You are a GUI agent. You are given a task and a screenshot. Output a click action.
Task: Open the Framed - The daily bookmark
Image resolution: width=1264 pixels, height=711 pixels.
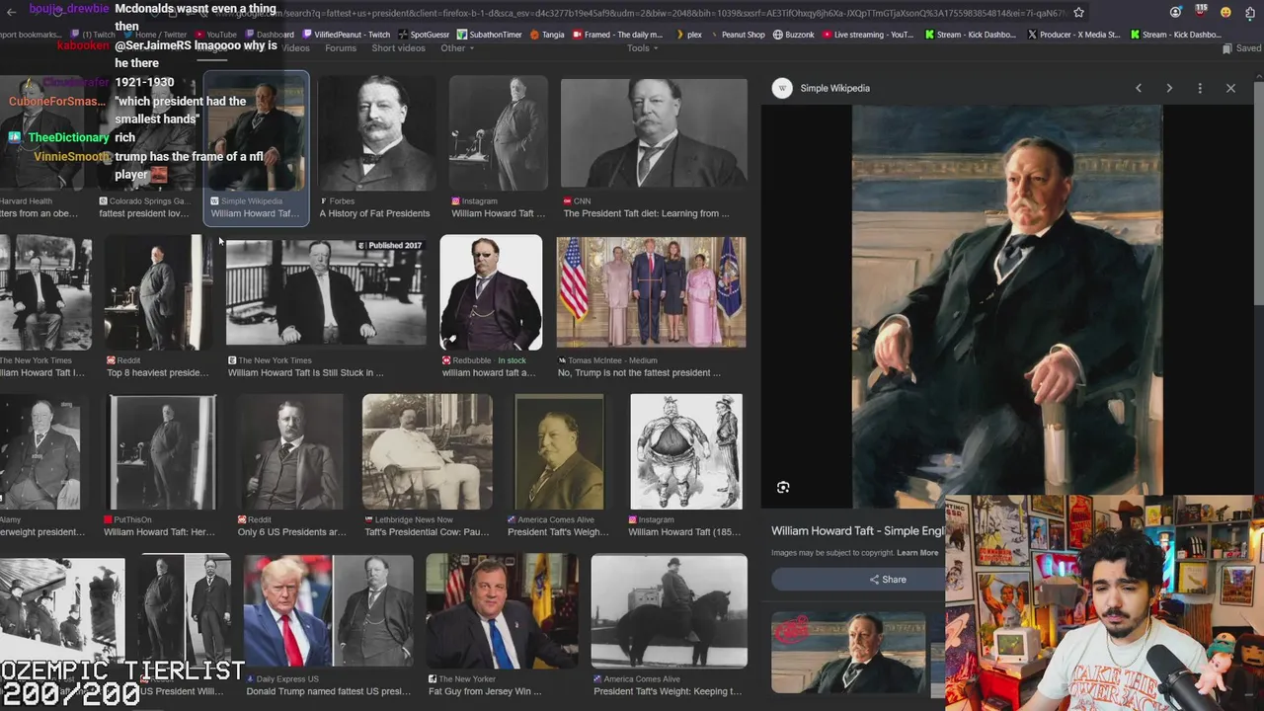tap(618, 35)
